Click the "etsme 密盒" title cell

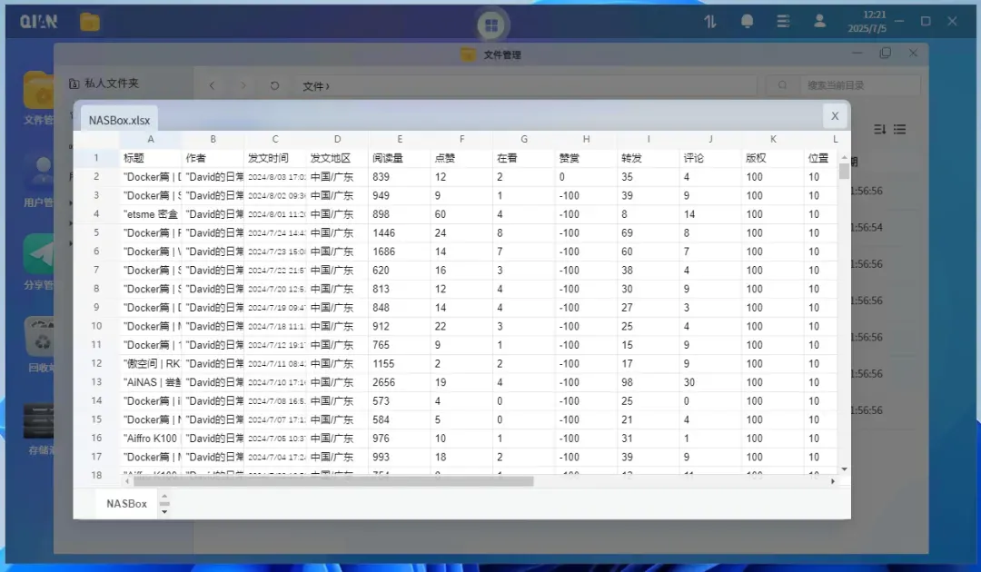[151, 213]
